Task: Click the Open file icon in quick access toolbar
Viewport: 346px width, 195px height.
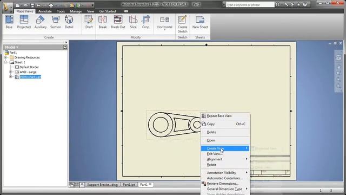Action: (x=25, y=5)
